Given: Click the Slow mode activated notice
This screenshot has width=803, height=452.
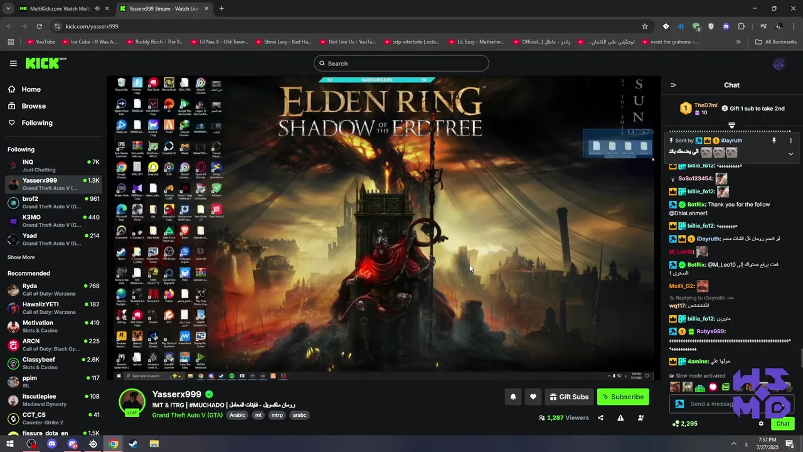Looking at the screenshot, I should click(696, 375).
